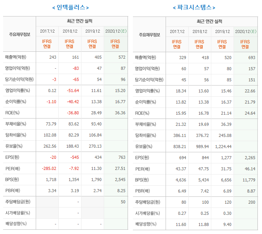Click 인텍플러스 PBR value 8.25
The width and height of the screenshot is (262, 234).
[121, 191]
